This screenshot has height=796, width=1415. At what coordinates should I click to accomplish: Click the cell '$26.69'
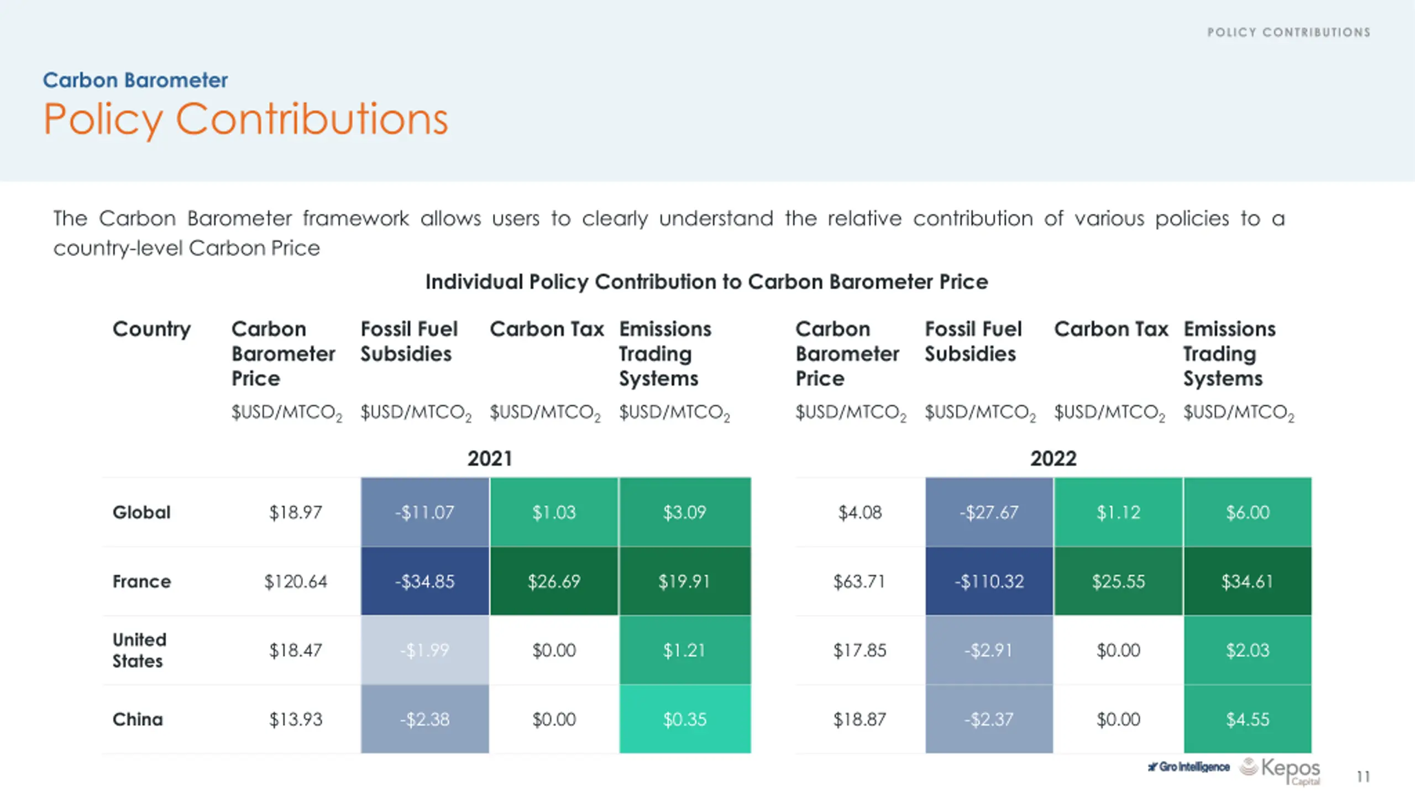554,581
